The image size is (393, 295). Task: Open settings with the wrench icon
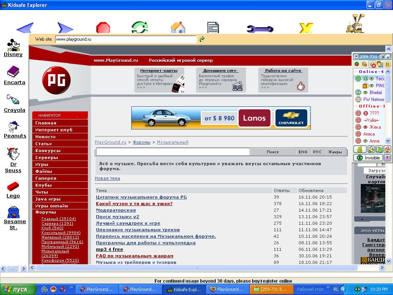[259, 29]
